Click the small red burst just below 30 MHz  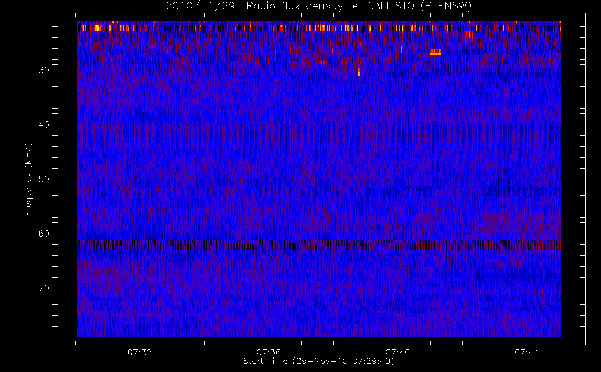359,72
